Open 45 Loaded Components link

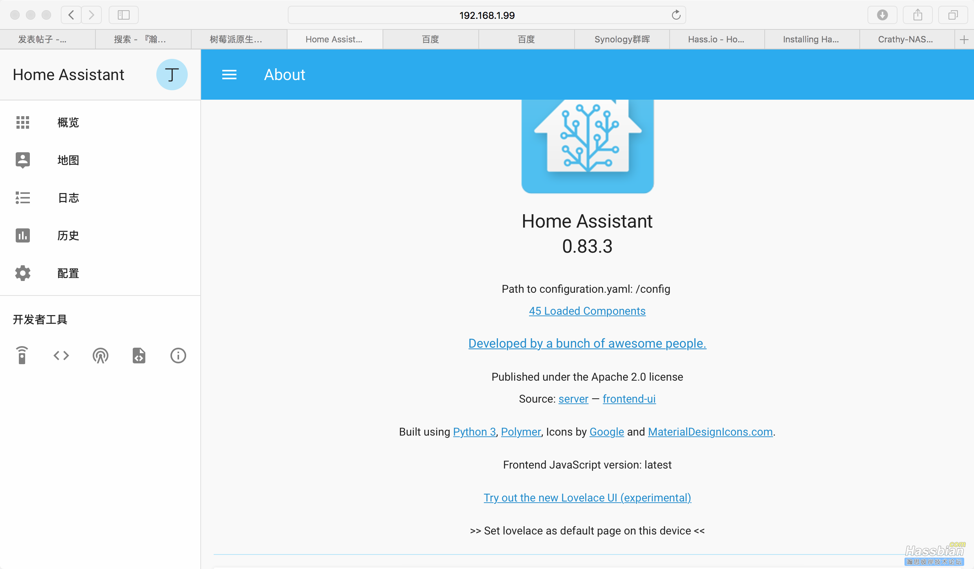point(587,311)
